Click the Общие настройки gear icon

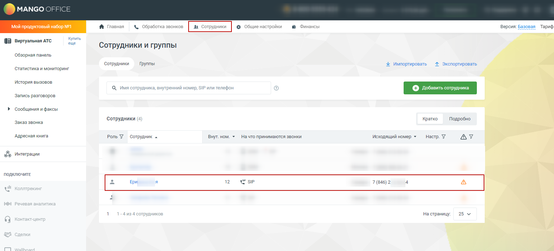coord(239,27)
